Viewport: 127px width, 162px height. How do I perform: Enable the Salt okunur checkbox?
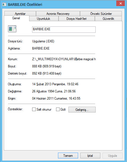pyautogui.click(x=34, y=109)
